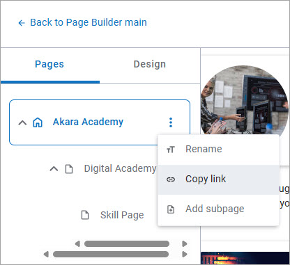Viewport: 290px width, 265px height.
Task: Click the Skill Page document icon
Action: (x=85, y=215)
